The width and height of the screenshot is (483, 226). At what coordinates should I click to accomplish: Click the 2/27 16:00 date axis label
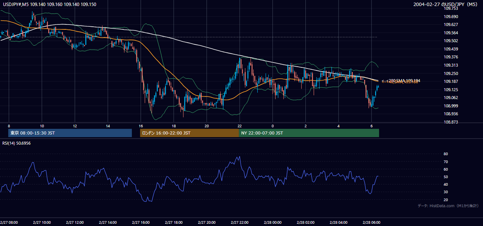point(141,222)
